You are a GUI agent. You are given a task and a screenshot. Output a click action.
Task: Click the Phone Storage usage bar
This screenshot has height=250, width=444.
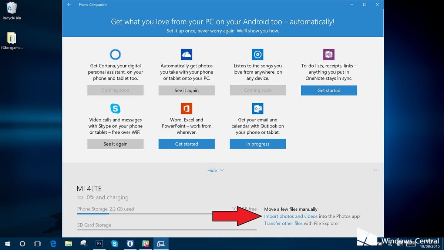[x=167, y=214]
